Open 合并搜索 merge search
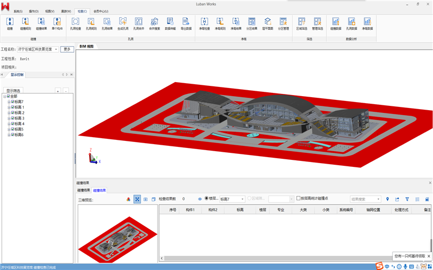 pyautogui.click(x=154, y=23)
